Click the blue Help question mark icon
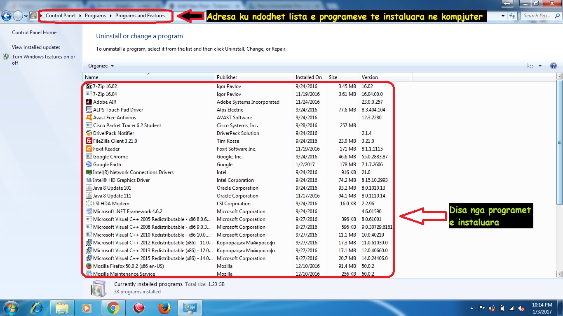This screenshot has height=316, width=563. 554,66
